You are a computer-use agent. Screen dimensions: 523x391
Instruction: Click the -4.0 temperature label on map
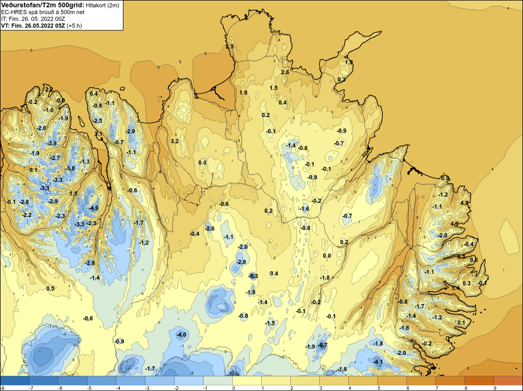pyautogui.click(x=181, y=335)
